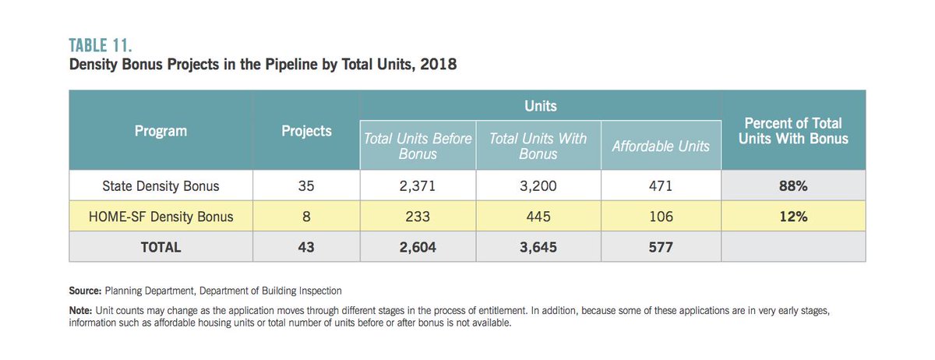Click the cell value 3,645
Viewport: 935px width, 360px height.
pos(538,247)
